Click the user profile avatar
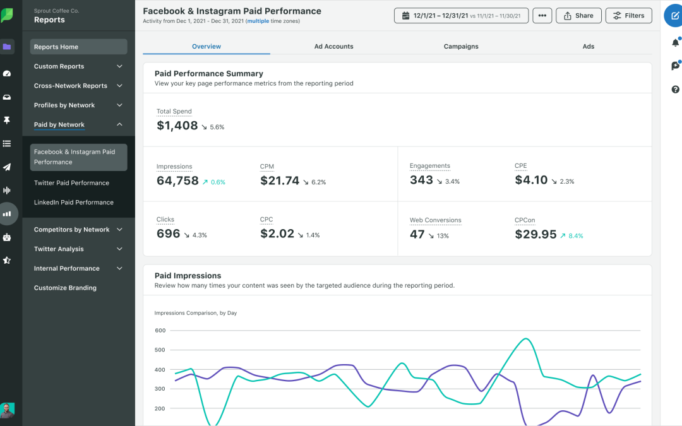This screenshot has width=682, height=426. click(7, 410)
